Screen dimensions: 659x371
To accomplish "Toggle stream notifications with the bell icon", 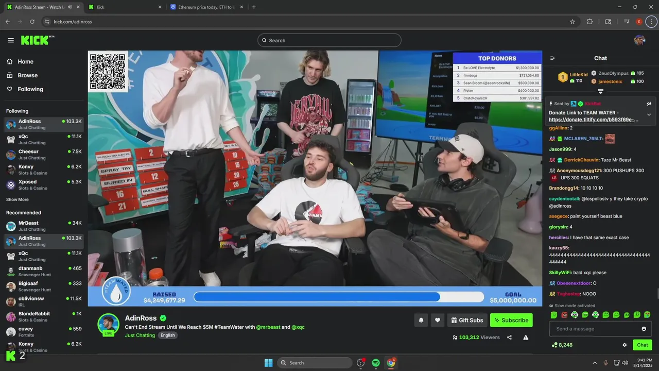I will tap(421, 320).
